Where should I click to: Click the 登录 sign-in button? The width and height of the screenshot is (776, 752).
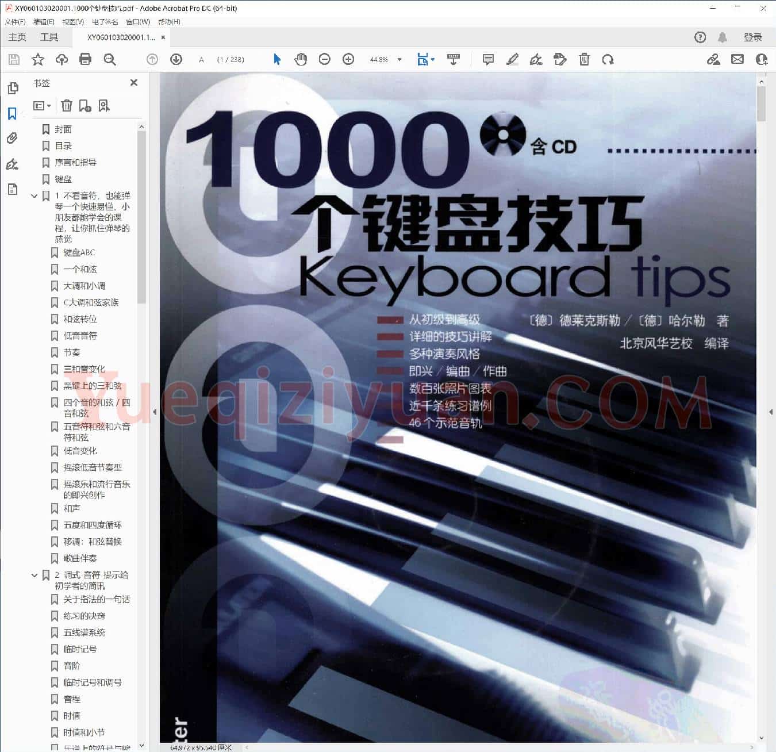(x=752, y=37)
